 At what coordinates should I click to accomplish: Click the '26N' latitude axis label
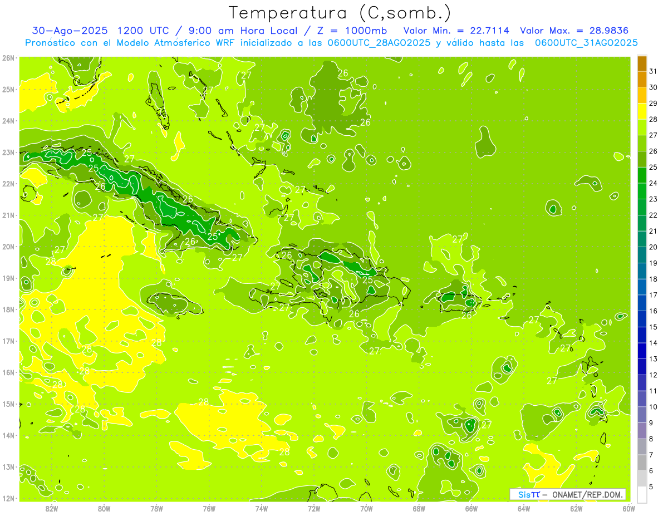point(8,58)
